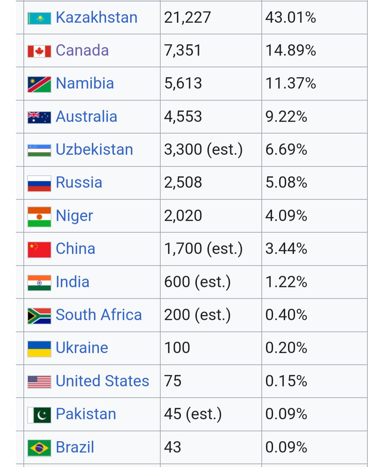Follow the Namibia link
Screen dimensions: 383x467
pyautogui.click(x=85, y=83)
